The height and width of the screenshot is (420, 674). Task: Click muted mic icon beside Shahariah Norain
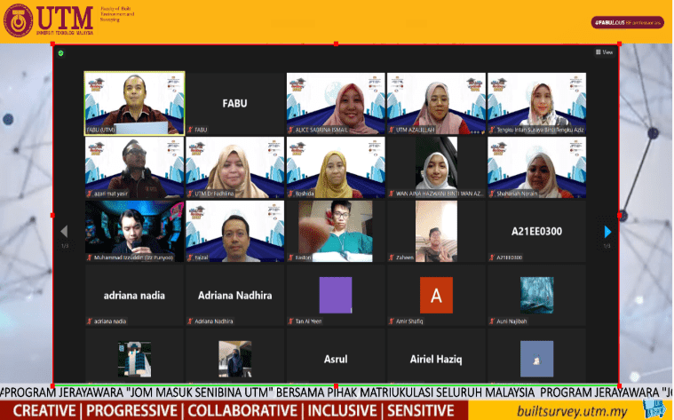tap(492, 194)
